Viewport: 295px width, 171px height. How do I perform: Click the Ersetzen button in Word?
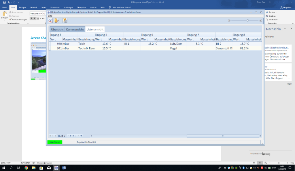(x=273, y=16)
